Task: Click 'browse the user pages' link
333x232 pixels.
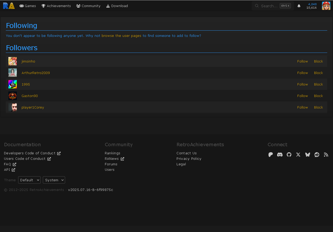Action: 122,36
